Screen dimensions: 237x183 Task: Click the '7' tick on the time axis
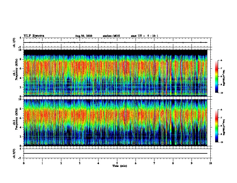154,163
